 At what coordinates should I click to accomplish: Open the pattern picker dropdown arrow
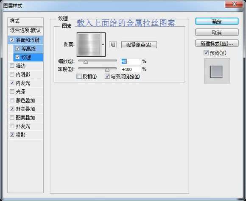tap(103, 44)
